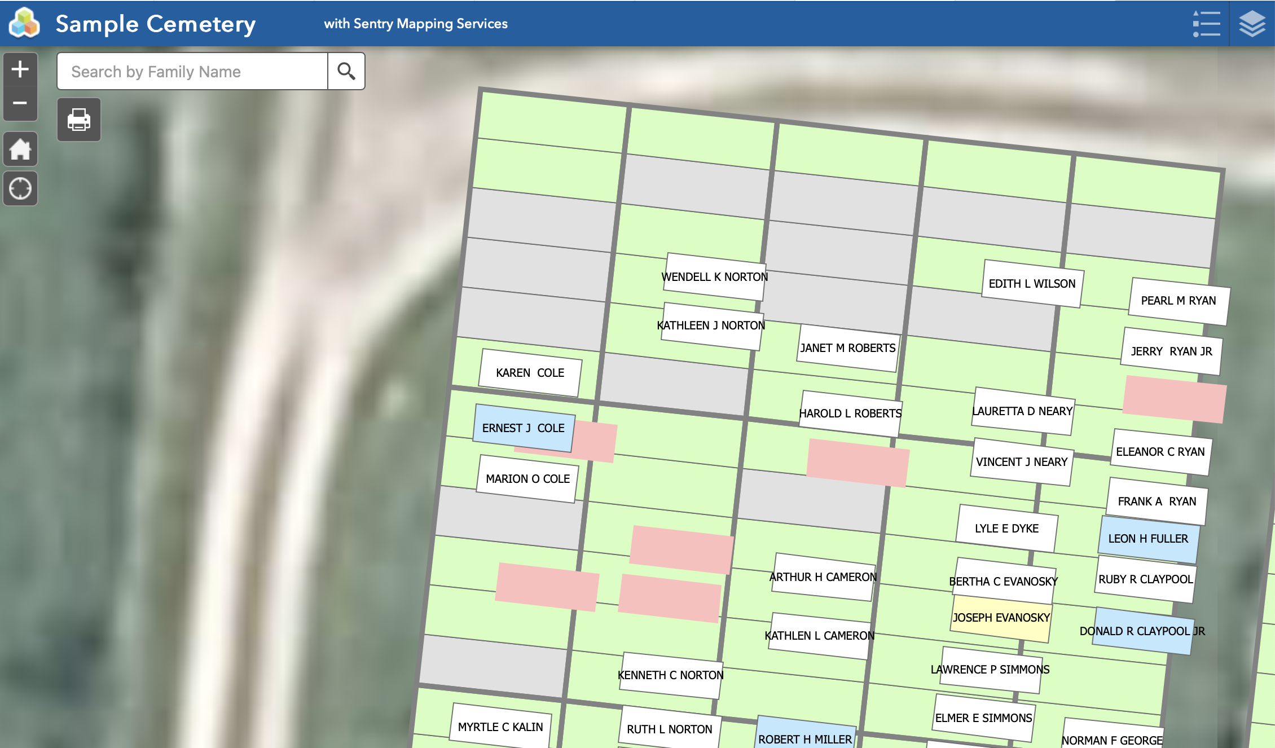Click the EDITH L WILSON label

(x=1032, y=284)
